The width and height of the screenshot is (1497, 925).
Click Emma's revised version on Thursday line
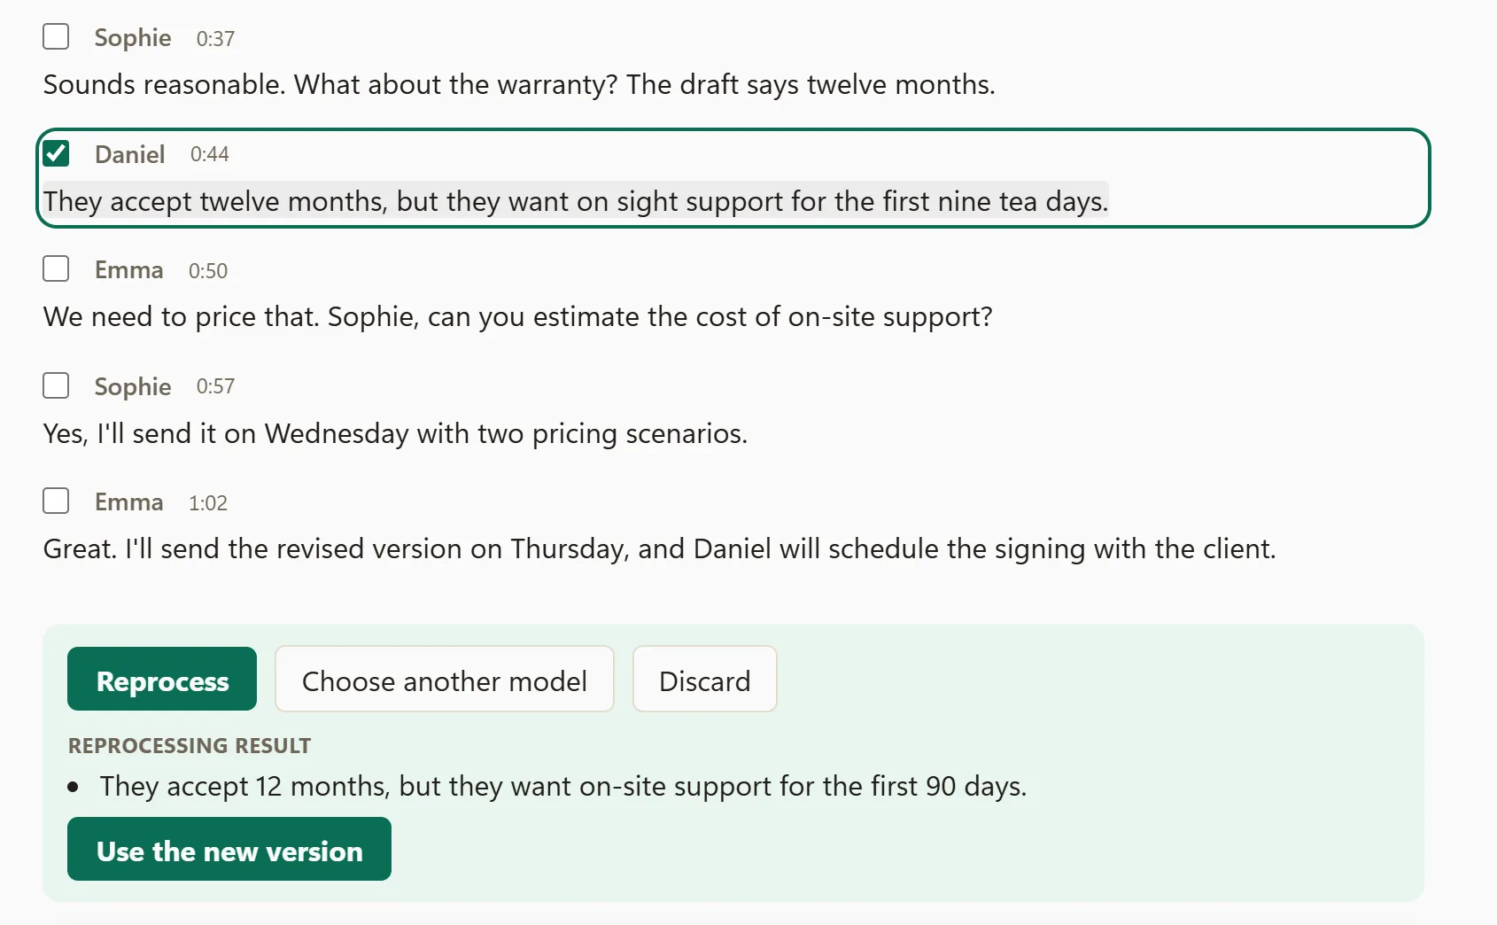659,548
